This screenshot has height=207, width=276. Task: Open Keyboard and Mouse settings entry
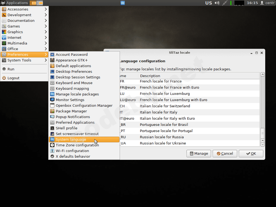point(84,83)
